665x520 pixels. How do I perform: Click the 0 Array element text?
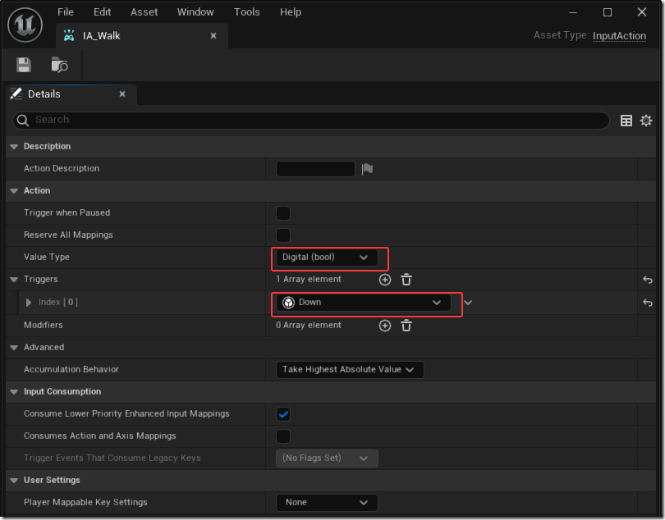309,325
